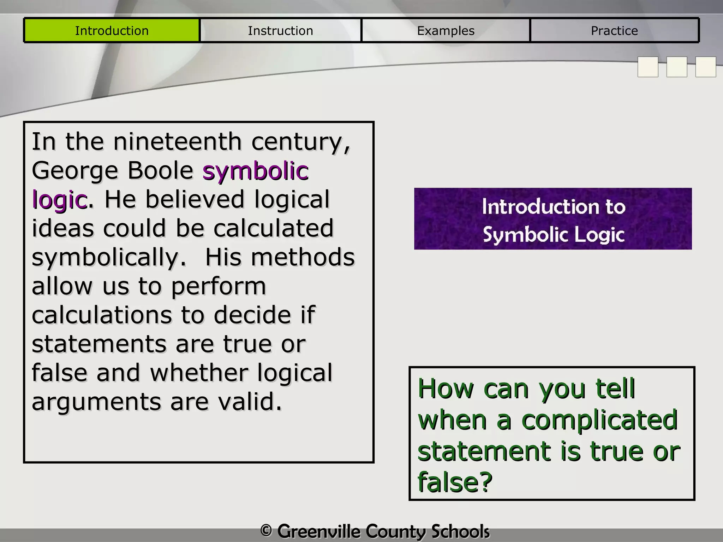
Task: Click 'George Boole' in the paragraph
Action: tap(112, 171)
